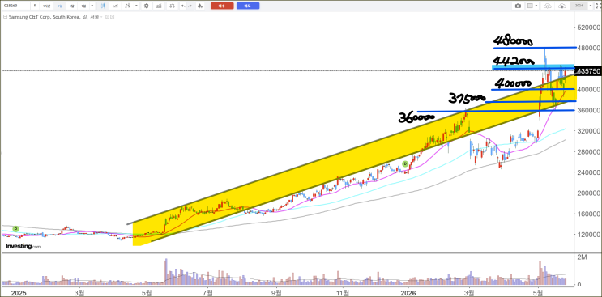Select the highlighted 1일 daily interval
Image resolution: width=602 pixels, height=297 pixels.
[60, 6]
